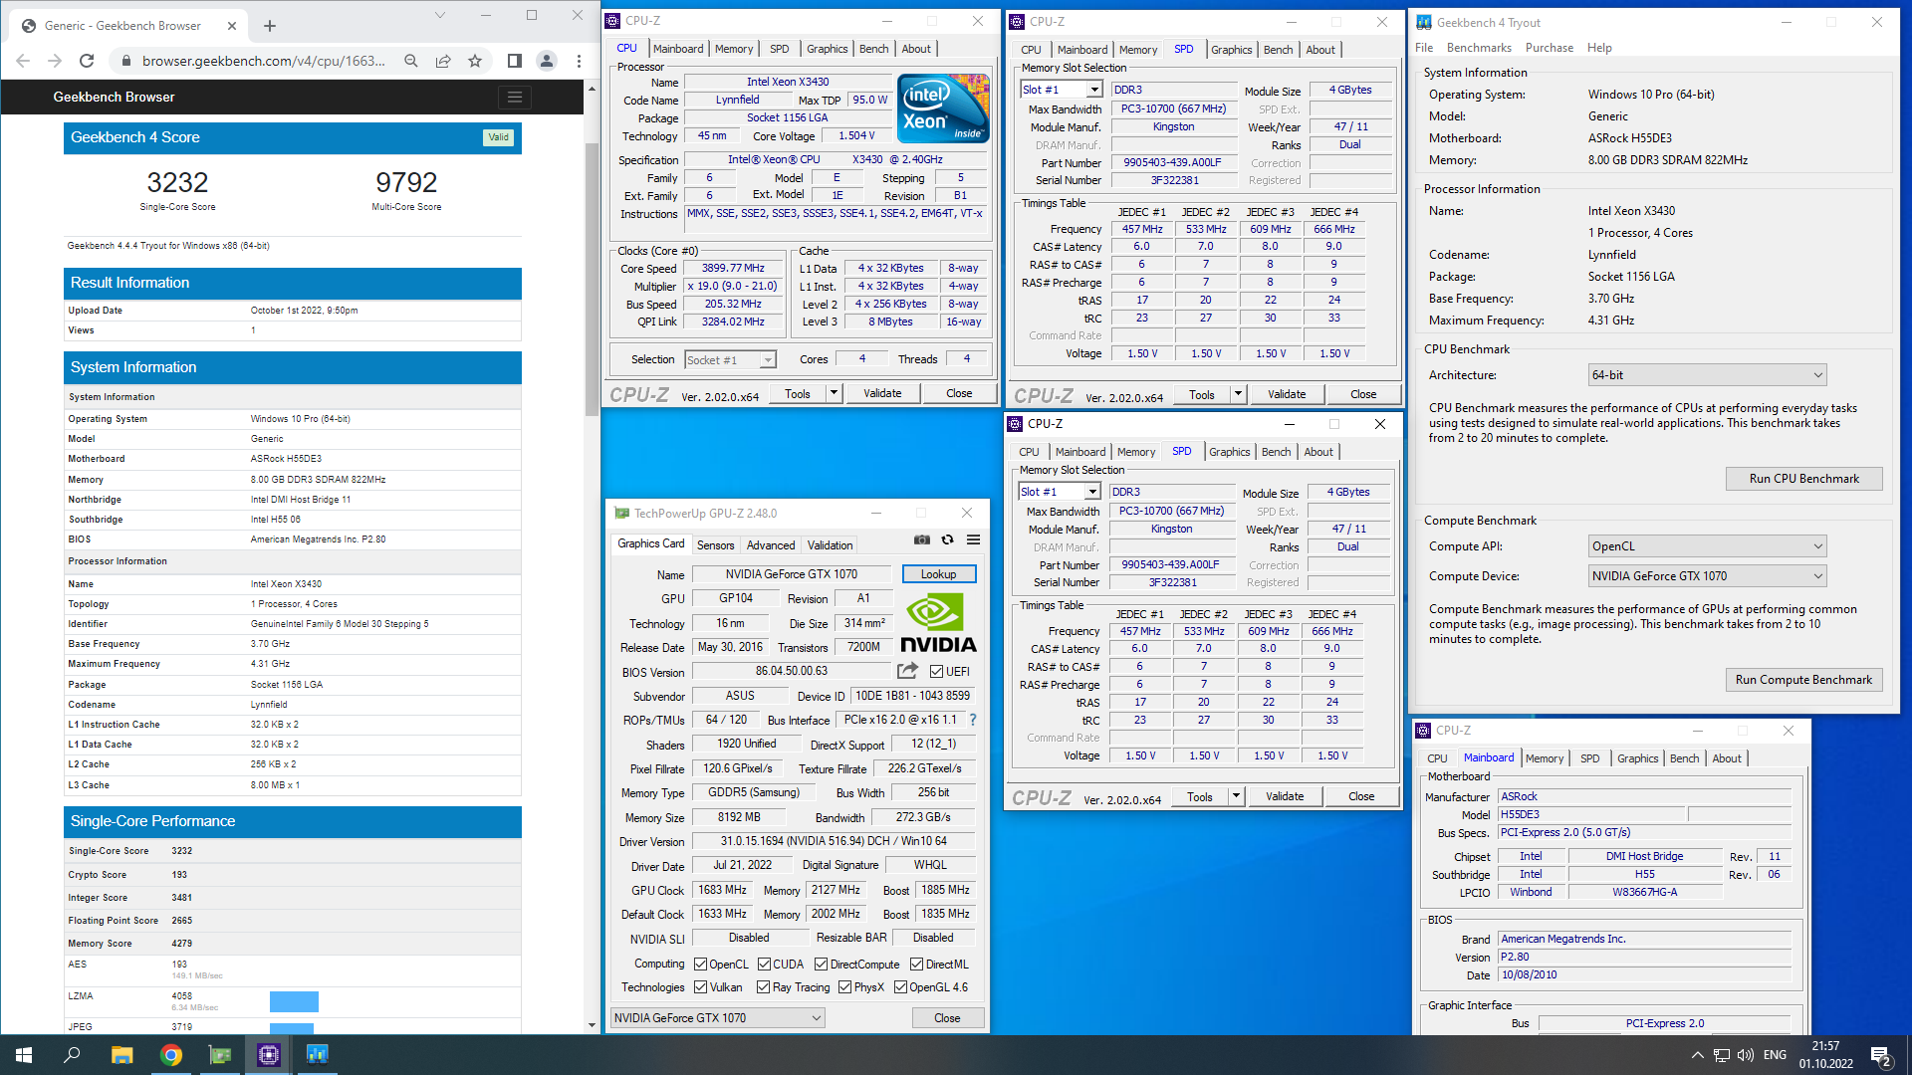Open Chrome's three-dot menu
Viewport: 1912px width, 1075px height.
(579, 61)
